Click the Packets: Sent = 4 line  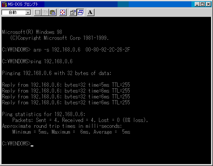(x=80, y=120)
